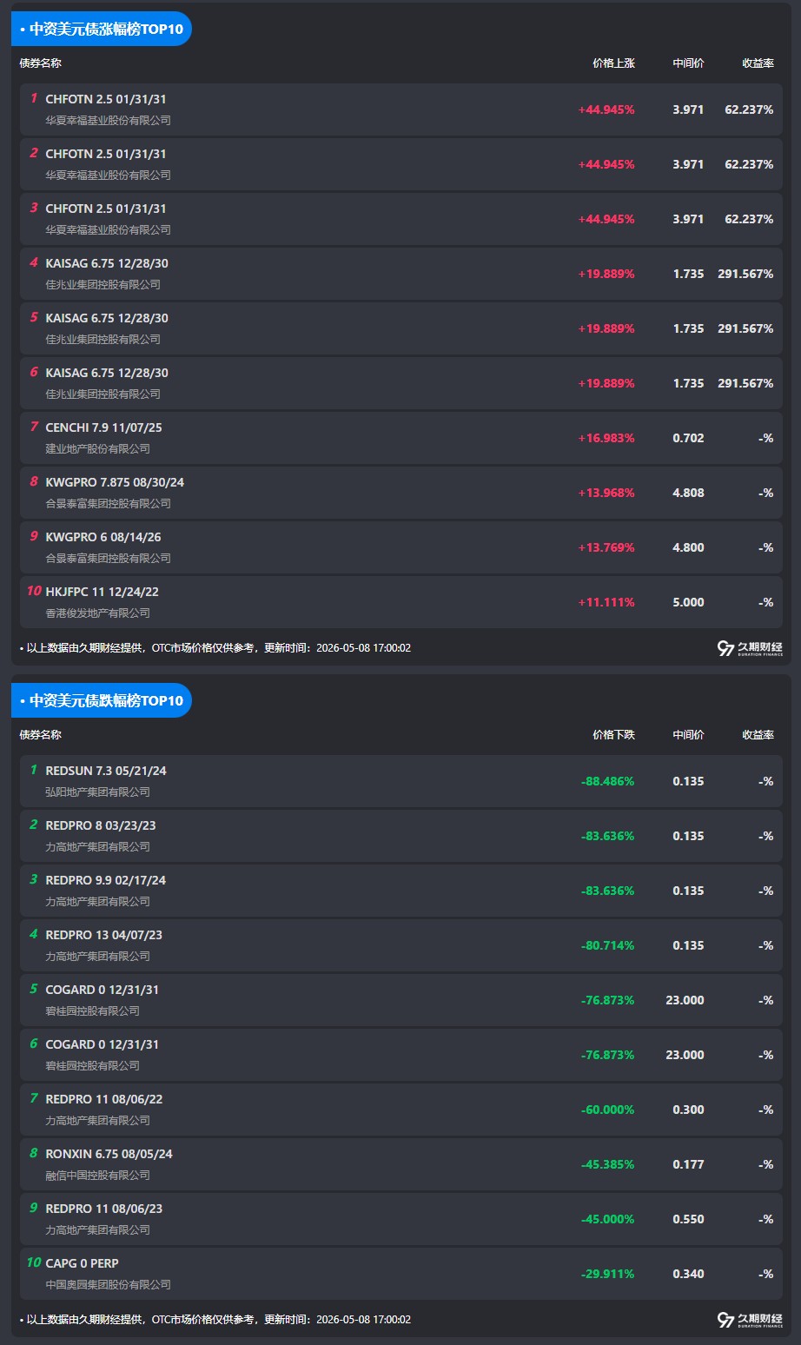Click the -45.385% price drop value
Image resolution: width=801 pixels, height=1345 pixels.
pyautogui.click(x=608, y=1165)
